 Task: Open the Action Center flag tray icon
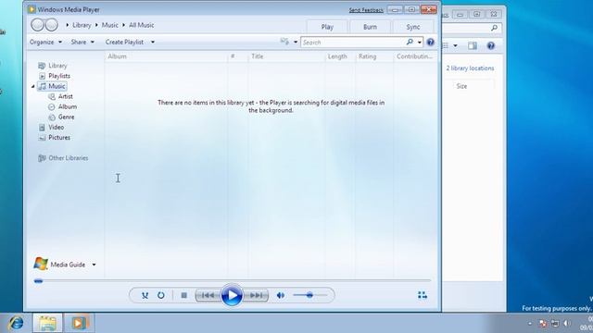pyautogui.click(x=543, y=323)
